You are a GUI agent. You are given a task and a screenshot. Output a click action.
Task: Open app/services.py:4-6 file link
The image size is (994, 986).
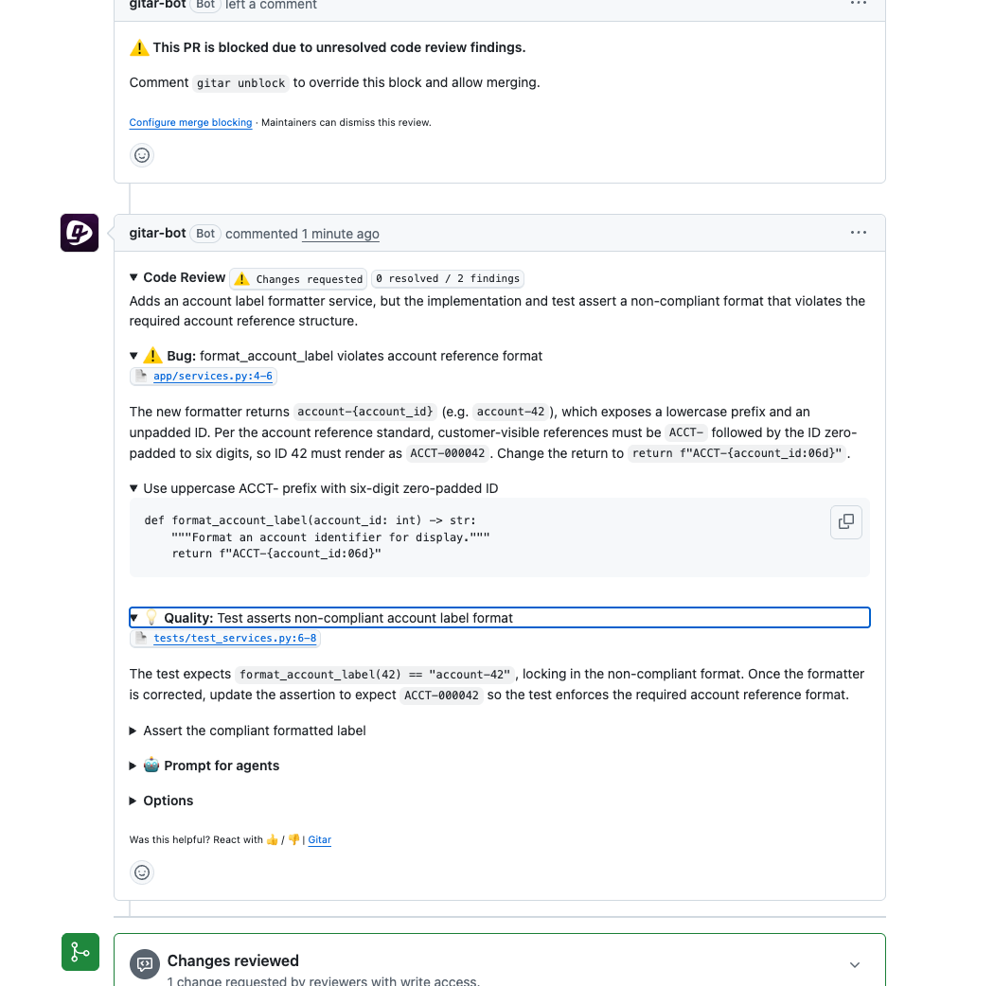(213, 376)
